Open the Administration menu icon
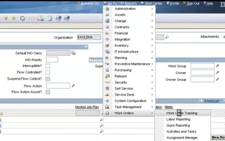The width and height of the screenshot is (225, 141). click(107, 9)
